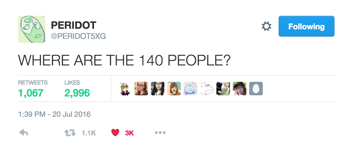Open the dark-haired glasses liker avatar
The image size is (356, 154).
(158, 89)
